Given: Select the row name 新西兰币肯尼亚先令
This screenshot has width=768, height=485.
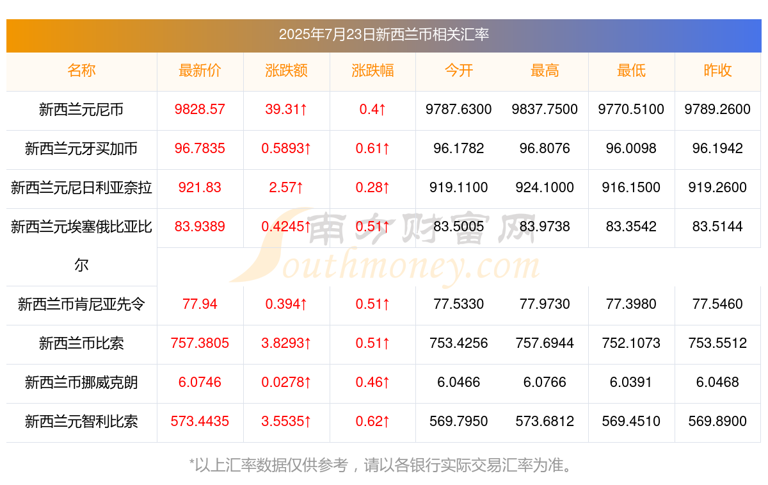Looking at the screenshot, I should point(81,304).
